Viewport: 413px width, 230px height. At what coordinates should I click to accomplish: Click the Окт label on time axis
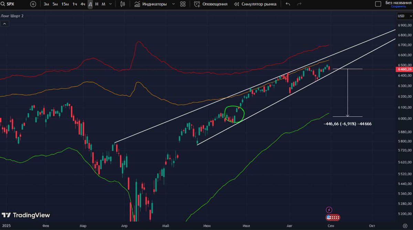pyautogui.click(x=371, y=226)
